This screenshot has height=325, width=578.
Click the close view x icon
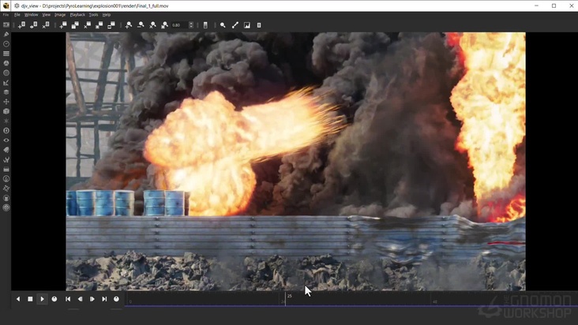[x=87, y=25]
